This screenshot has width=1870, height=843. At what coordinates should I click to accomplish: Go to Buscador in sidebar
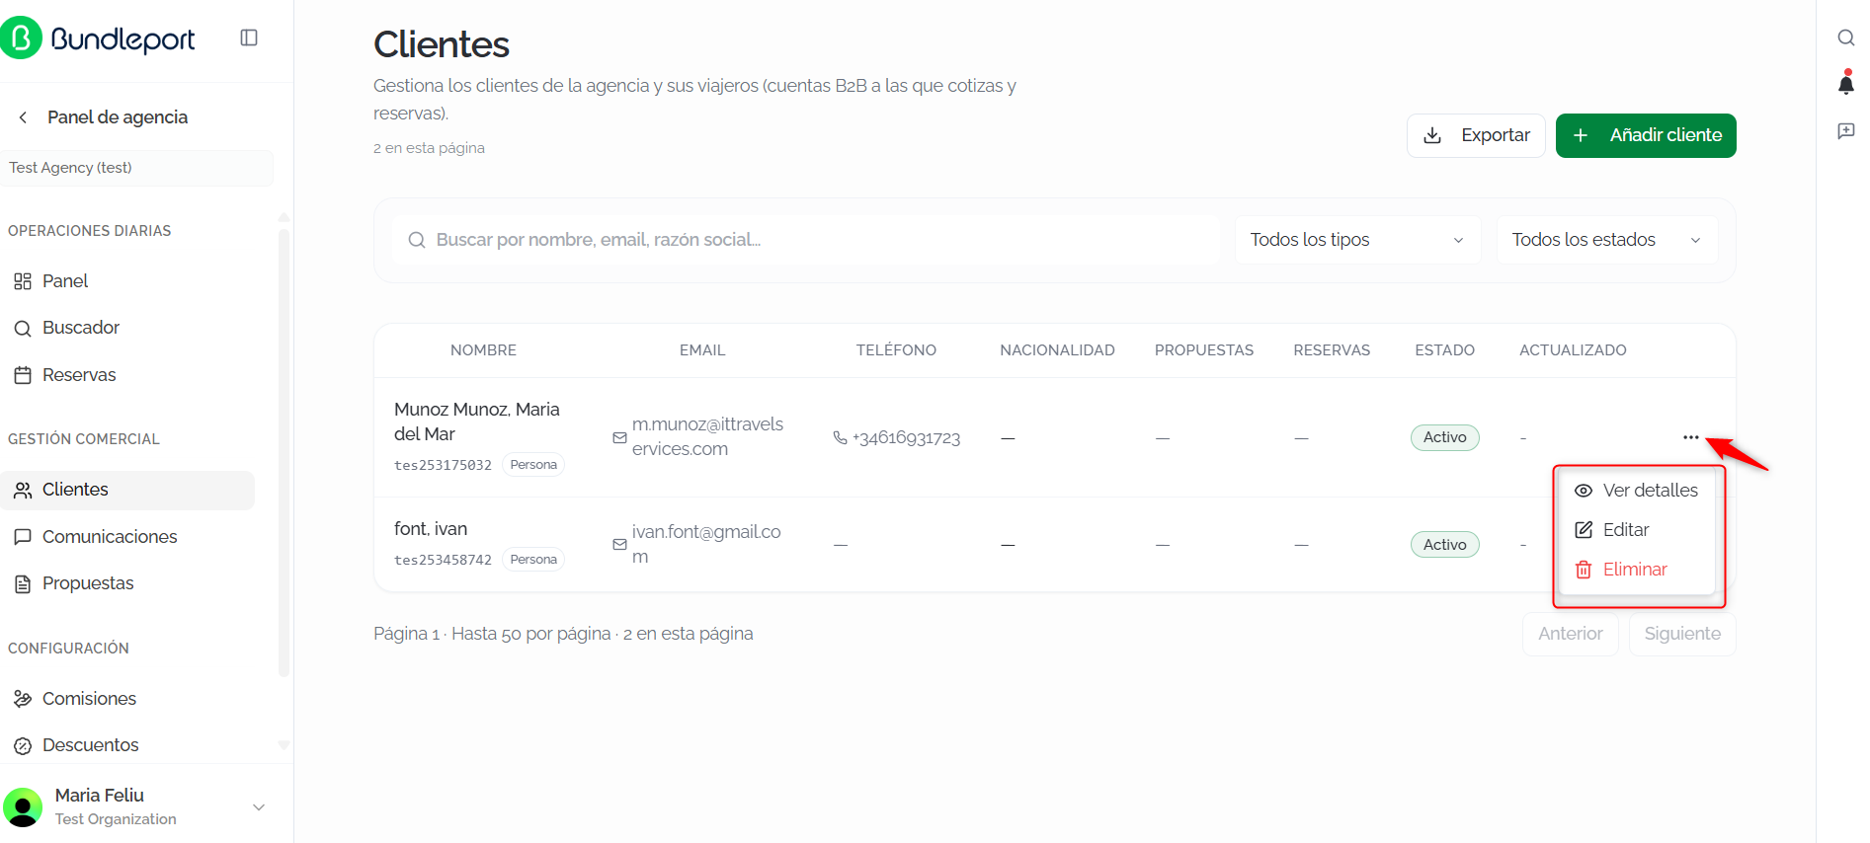click(x=127, y=328)
